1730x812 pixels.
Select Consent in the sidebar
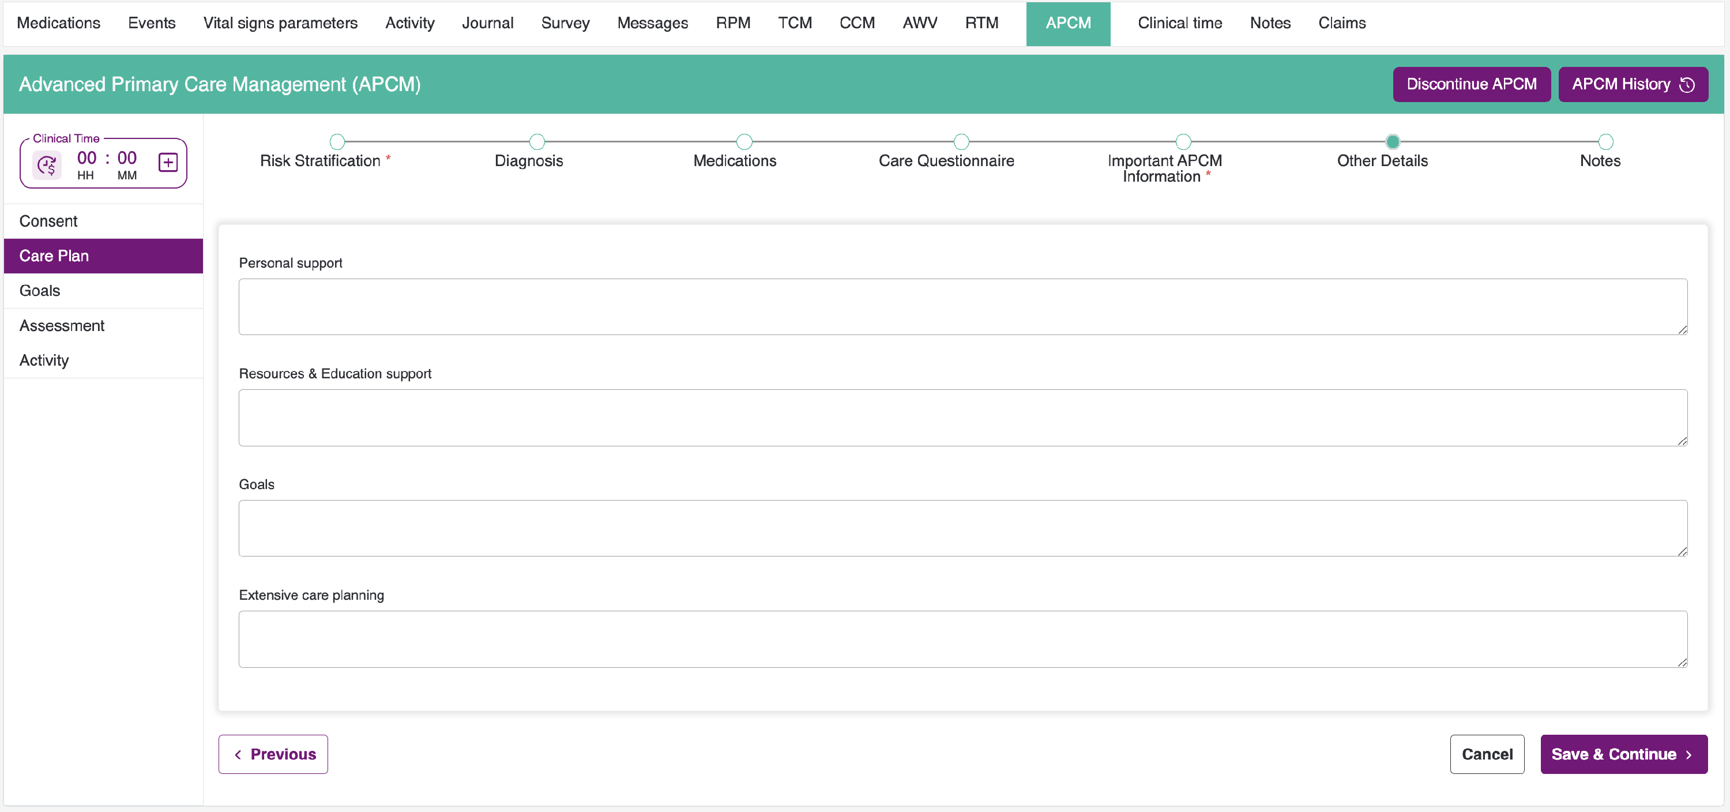point(48,221)
